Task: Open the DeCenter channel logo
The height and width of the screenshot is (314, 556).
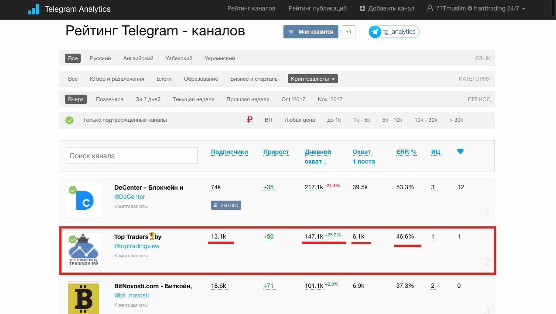Action: [83, 200]
